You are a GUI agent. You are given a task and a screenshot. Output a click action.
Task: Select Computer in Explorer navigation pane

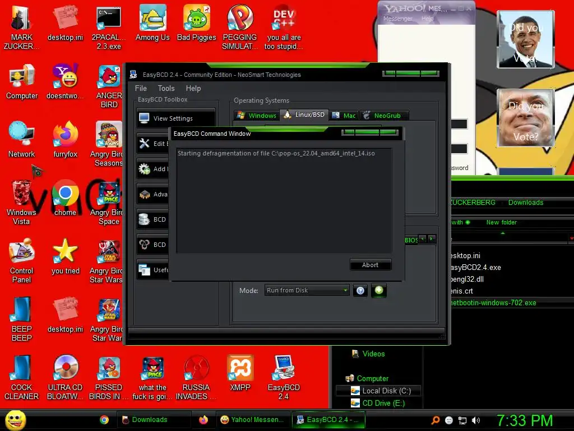[367, 378]
